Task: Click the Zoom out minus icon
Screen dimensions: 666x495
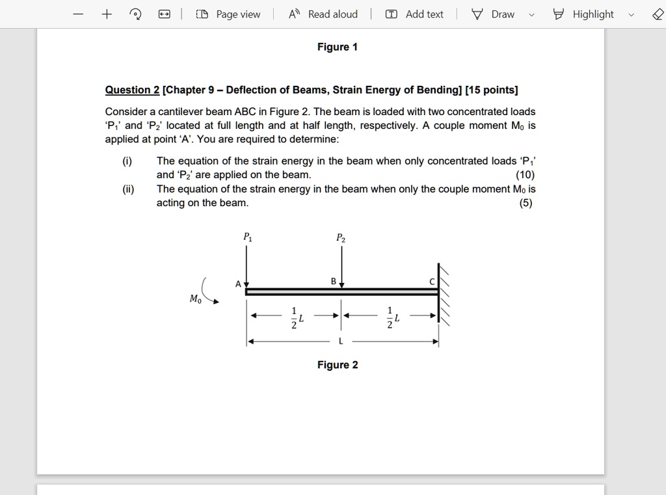Action: coord(77,14)
